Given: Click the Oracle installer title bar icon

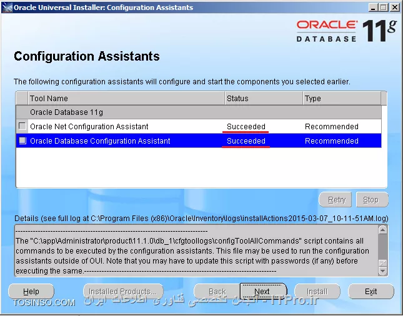Looking at the screenshot, I should pyautogui.click(x=7, y=7).
